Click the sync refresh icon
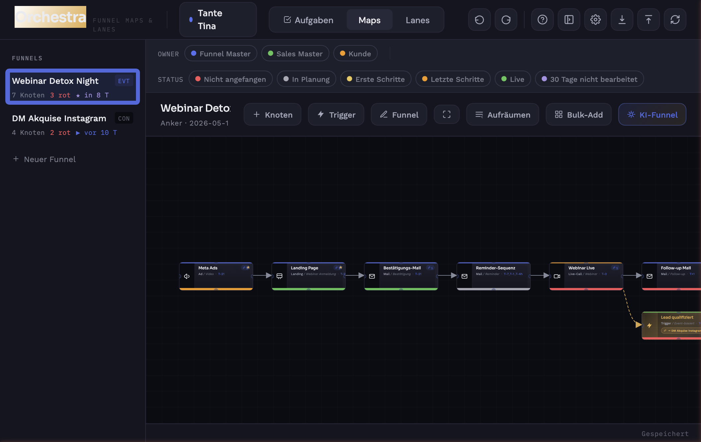Screen dimensions: 701x442 [x=675, y=20]
